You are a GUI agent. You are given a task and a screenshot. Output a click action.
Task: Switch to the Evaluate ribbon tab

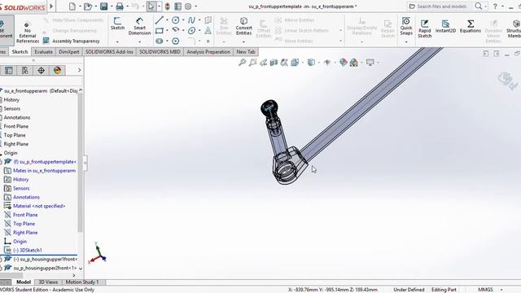(43, 51)
